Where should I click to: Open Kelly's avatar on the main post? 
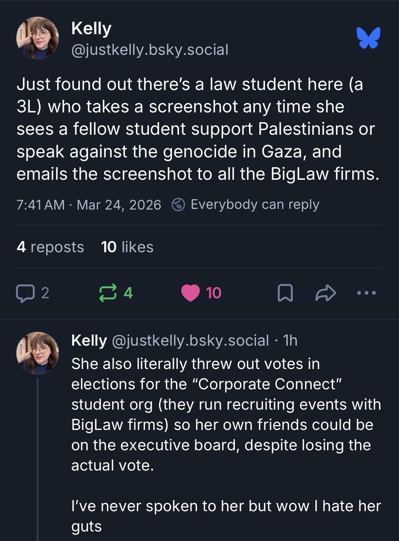pyautogui.click(x=38, y=38)
